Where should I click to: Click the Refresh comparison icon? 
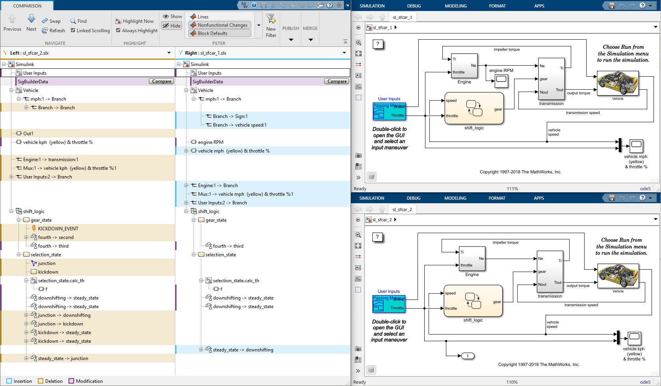pyautogui.click(x=45, y=30)
